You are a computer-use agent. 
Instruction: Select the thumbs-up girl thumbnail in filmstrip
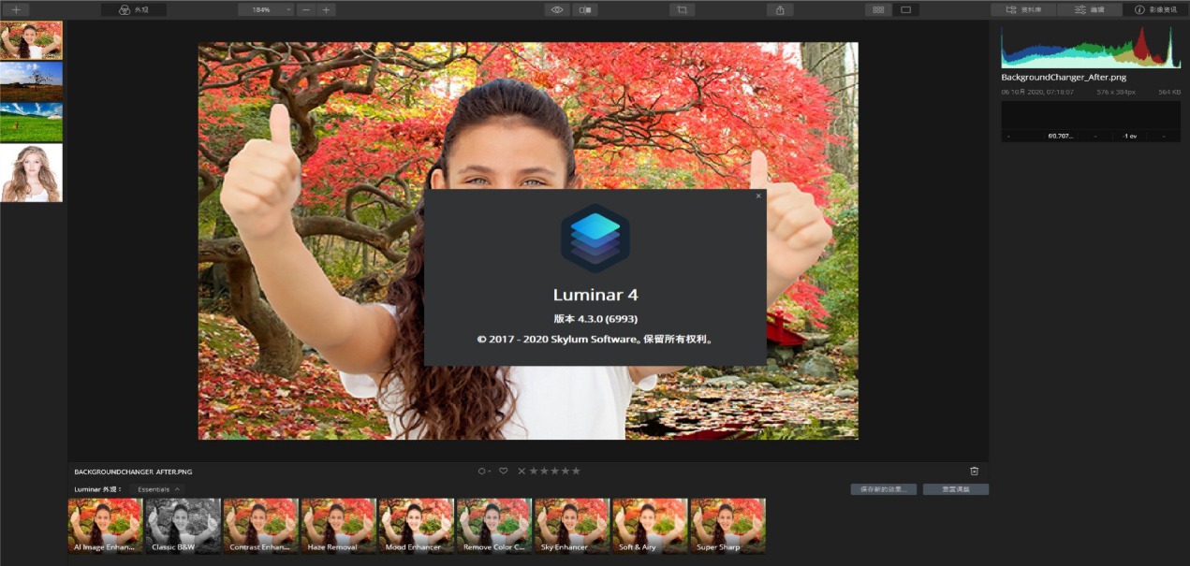click(x=32, y=40)
